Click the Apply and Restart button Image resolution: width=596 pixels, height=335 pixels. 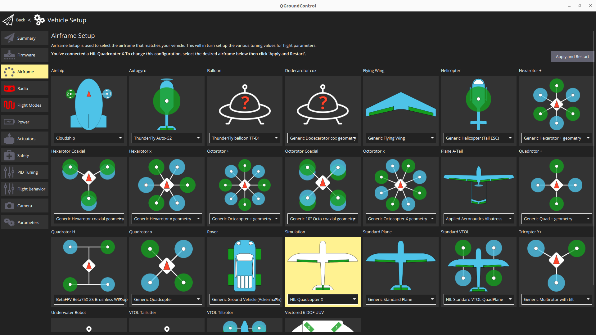(x=572, y=56)
